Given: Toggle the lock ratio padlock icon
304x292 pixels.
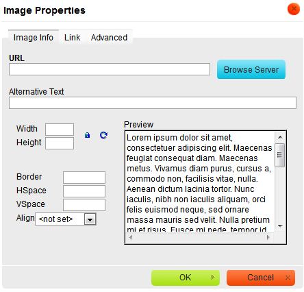Looking at the screenshot, I should click(87, 135).
